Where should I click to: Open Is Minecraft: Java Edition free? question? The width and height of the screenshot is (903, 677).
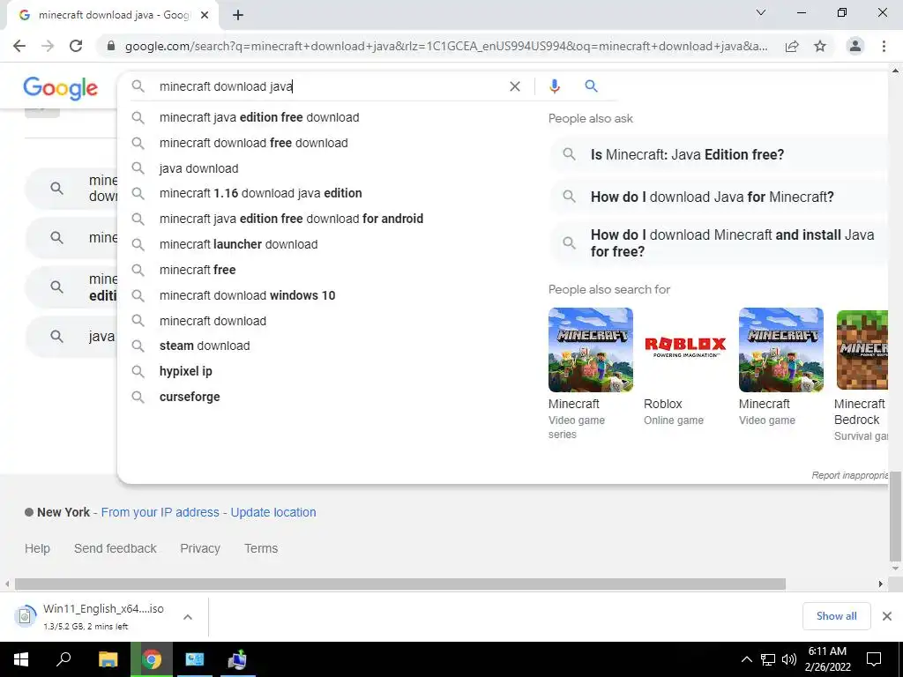pos(718,154)
